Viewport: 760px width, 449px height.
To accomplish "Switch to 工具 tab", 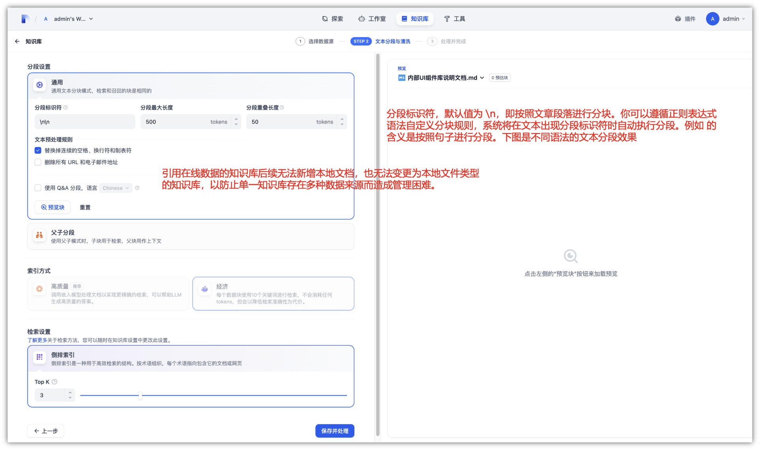I will [455, 19].
